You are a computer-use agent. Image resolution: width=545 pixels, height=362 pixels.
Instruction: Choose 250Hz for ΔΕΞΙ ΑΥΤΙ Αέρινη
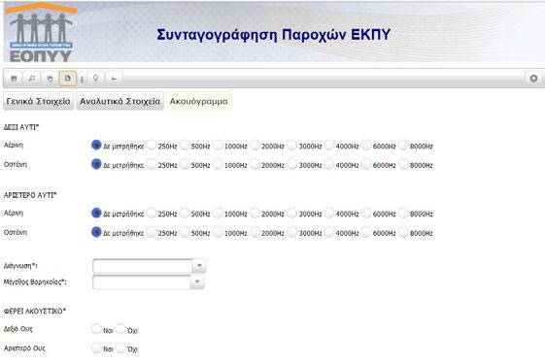click(152, 145)
